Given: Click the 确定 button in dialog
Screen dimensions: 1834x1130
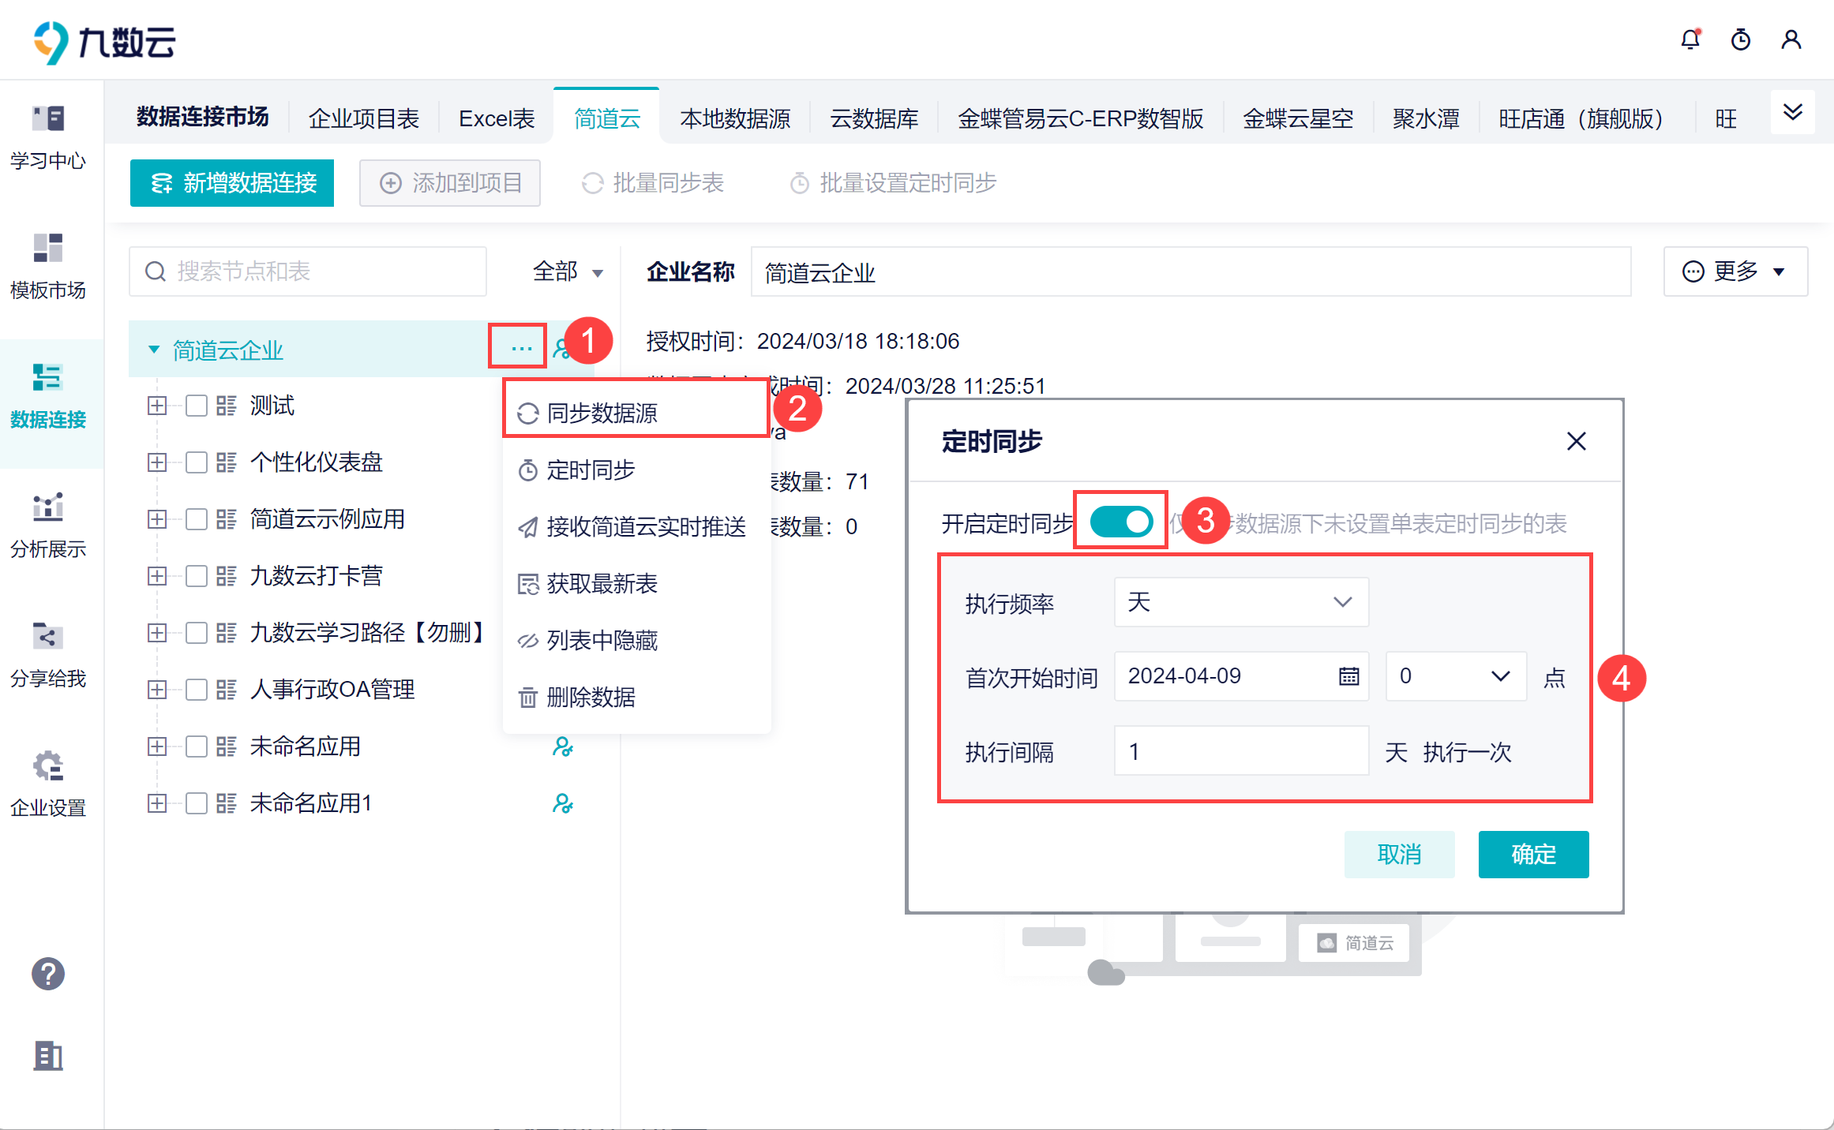Looking at the screenshot, I should click(1532, 854).
